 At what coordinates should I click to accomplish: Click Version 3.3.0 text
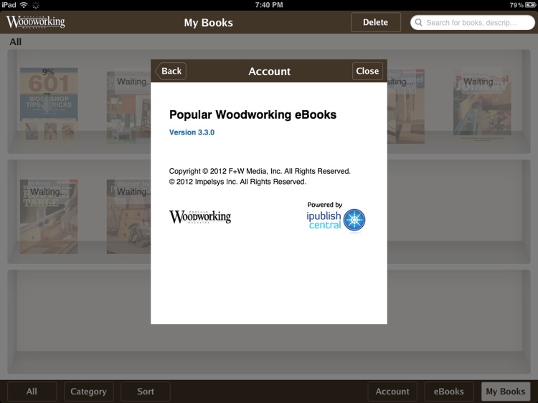pyautogui.click(x=192, y=132)
